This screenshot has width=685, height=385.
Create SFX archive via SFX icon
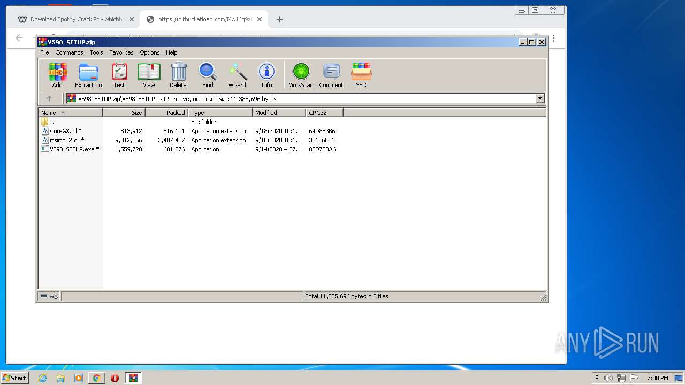[x=361, y=75]
